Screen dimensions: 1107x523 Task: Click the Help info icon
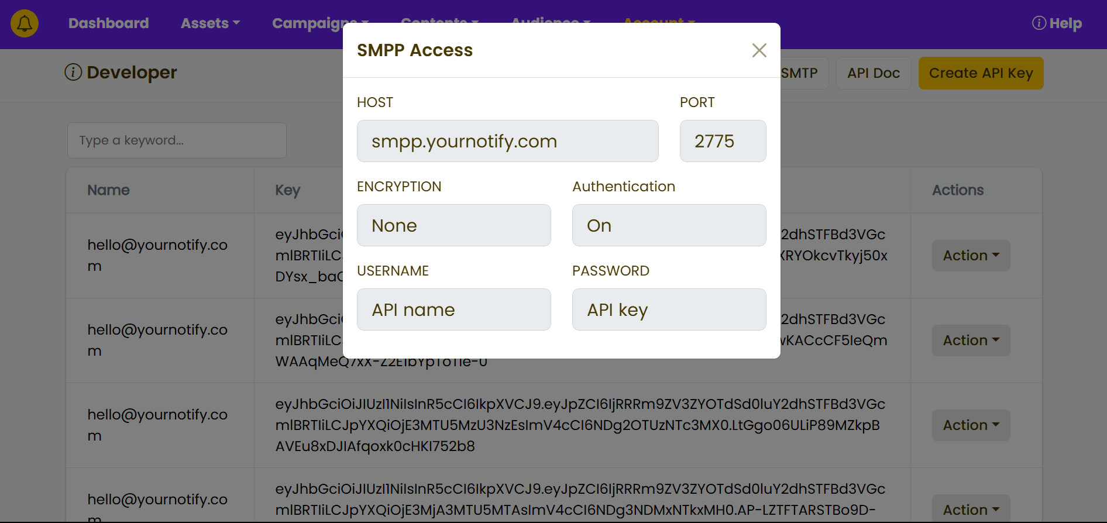pyautogui.click(x=1039, y=23)
